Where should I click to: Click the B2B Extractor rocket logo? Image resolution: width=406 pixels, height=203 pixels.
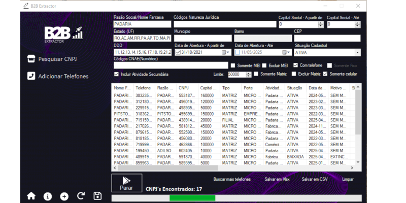coord(63,33)
